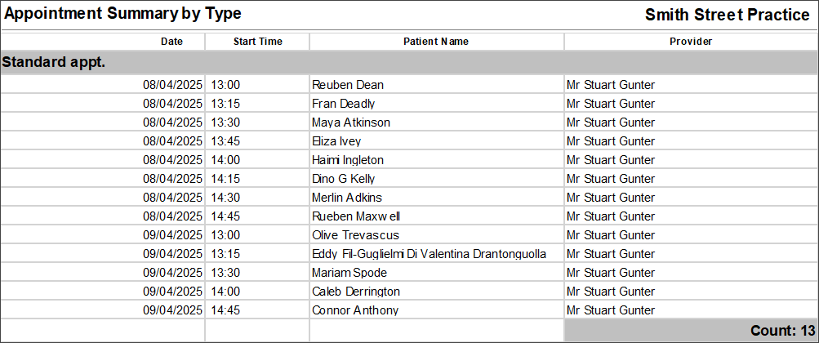The width and height of the screenshot is (819, 343).
Task: Click the Start Time column header
Action: click(257, 42)
